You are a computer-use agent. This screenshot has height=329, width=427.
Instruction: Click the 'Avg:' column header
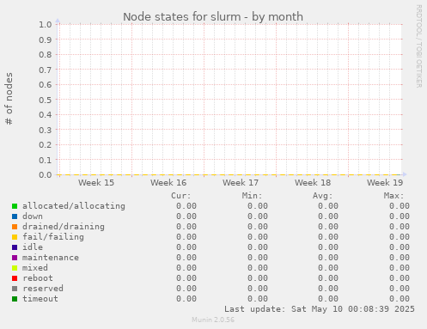click(323, 196)
